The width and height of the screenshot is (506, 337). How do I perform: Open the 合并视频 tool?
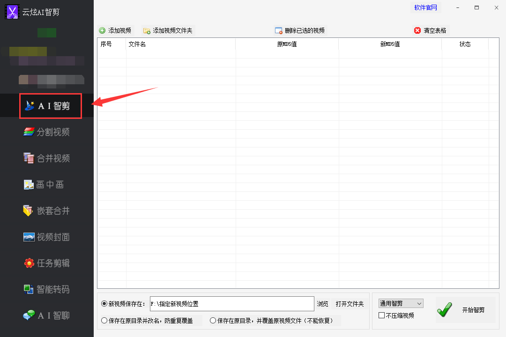[x=47, y=158]
